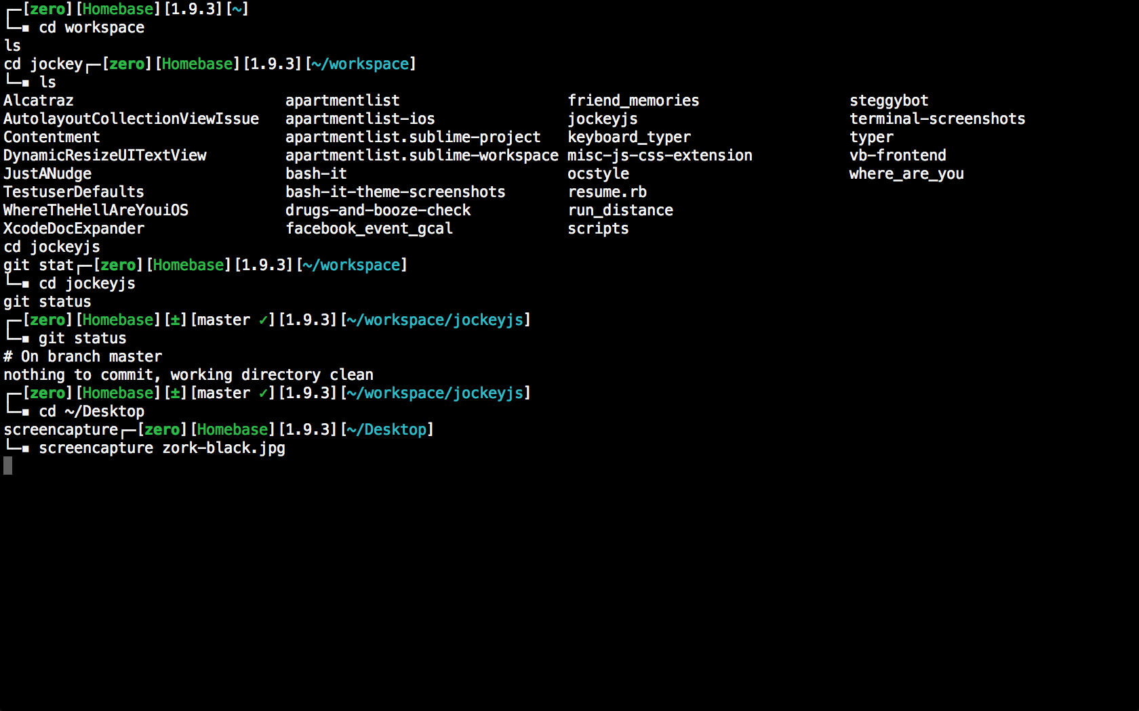Click the keyboard_typer entry
This screenshot has height=711, width=1139.
629,137
